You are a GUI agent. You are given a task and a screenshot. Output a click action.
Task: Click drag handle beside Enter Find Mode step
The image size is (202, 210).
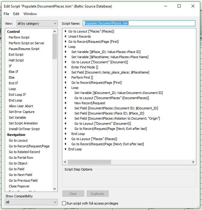click(65, 67)
